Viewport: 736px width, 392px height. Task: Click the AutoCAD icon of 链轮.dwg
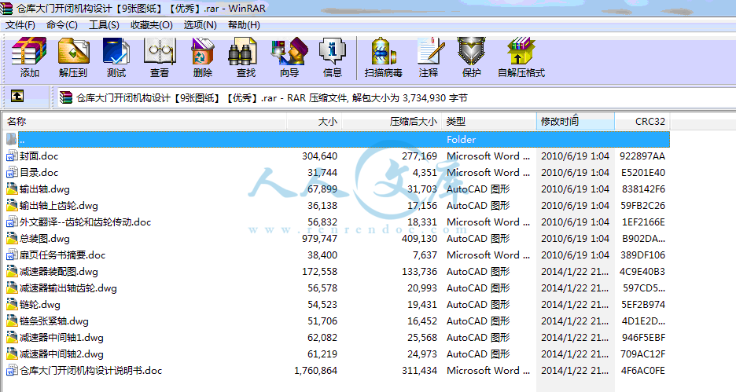tap(12, 305)
